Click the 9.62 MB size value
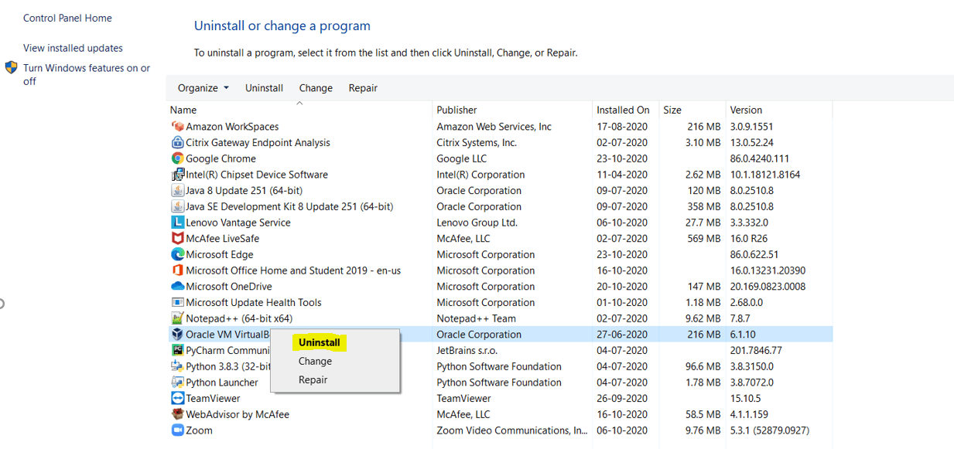Screen dimensions: 954x449 (x=703, y=318)
